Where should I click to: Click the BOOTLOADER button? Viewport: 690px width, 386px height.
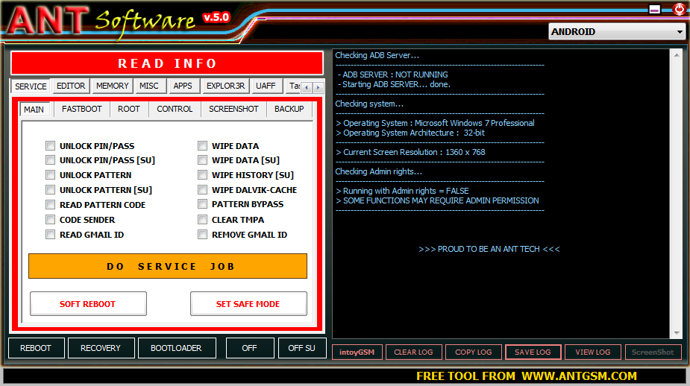pos(177,348)
